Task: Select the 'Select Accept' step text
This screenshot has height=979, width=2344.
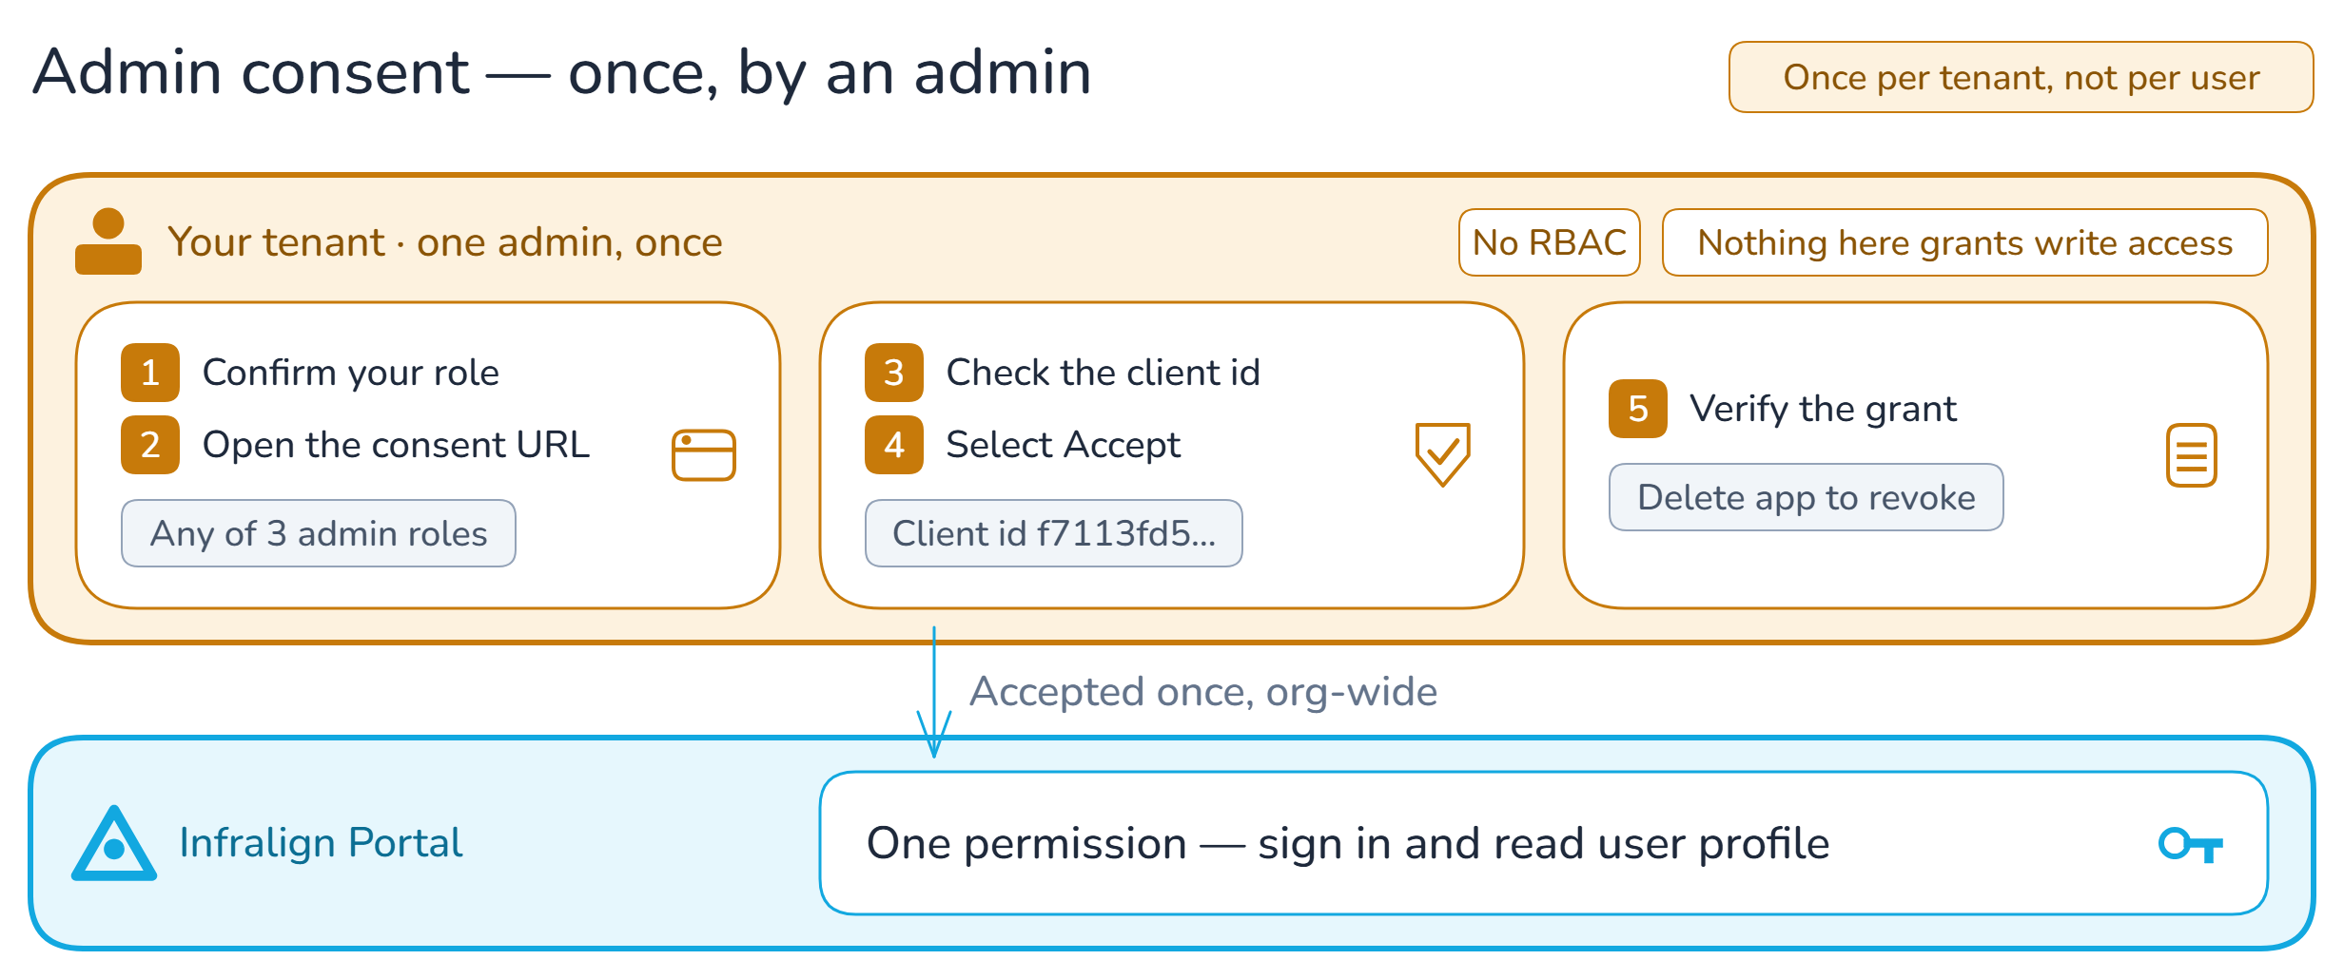Action: 1064,445
